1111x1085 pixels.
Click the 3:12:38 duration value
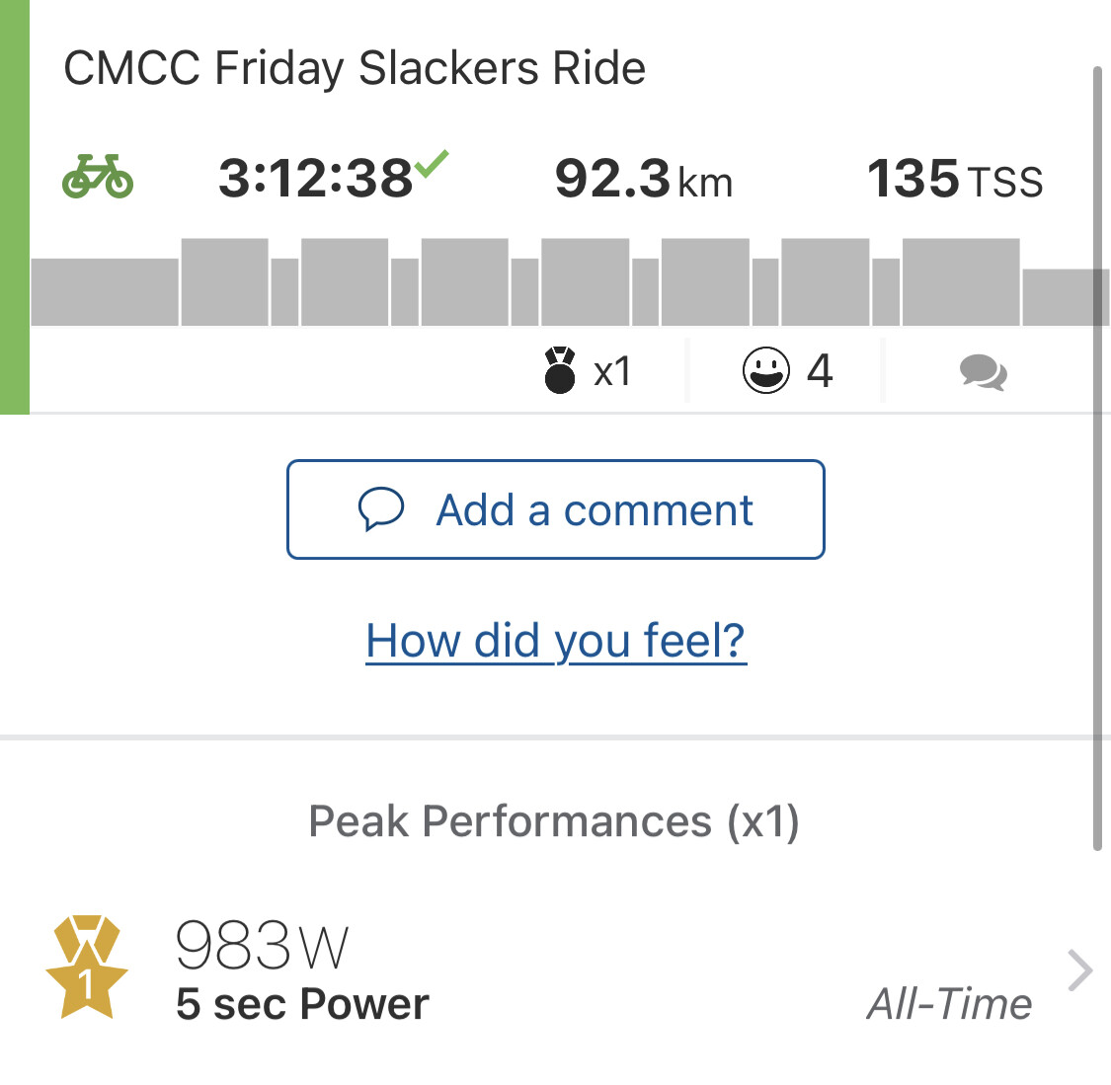pyautogui.click(x=315, y=179)
